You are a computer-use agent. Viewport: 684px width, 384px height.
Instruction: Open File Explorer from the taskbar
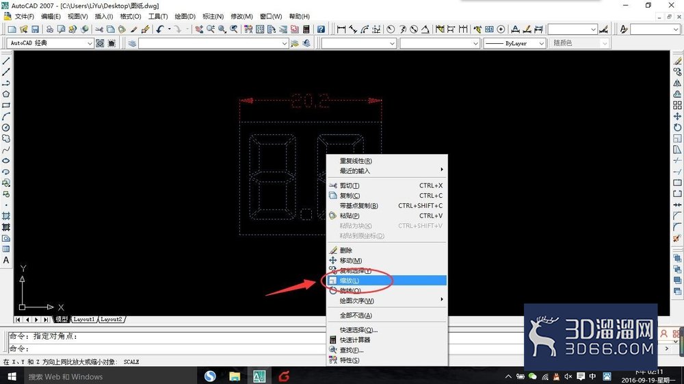[235, 376]
